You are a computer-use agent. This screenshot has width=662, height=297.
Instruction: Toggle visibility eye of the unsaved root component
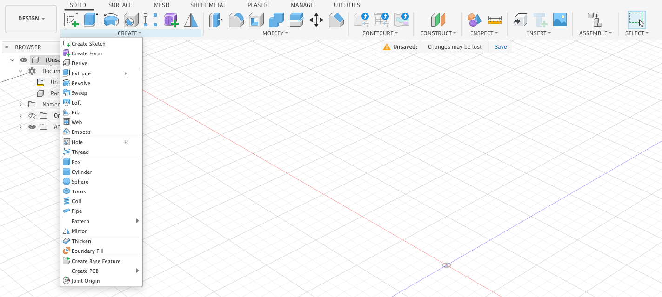coord(24,60)
